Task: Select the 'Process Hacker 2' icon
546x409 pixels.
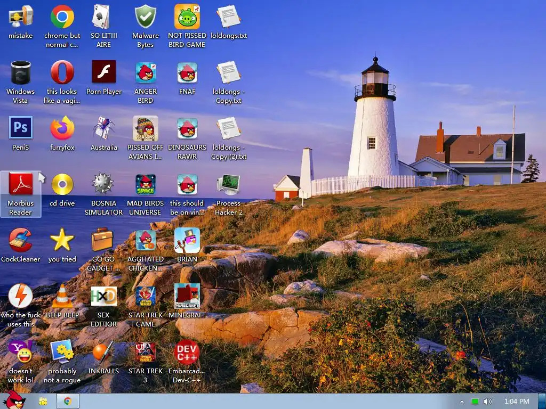Action: 228,184
